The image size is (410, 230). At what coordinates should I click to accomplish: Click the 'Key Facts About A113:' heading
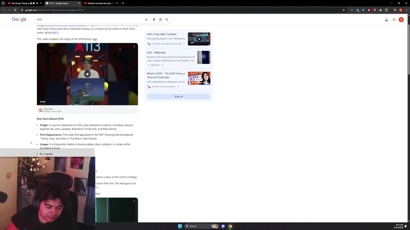pos(50,119)
